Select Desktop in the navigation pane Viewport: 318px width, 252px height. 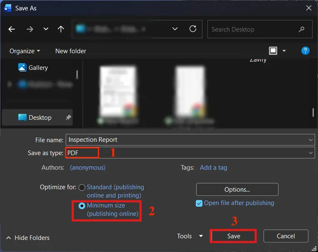37,118
